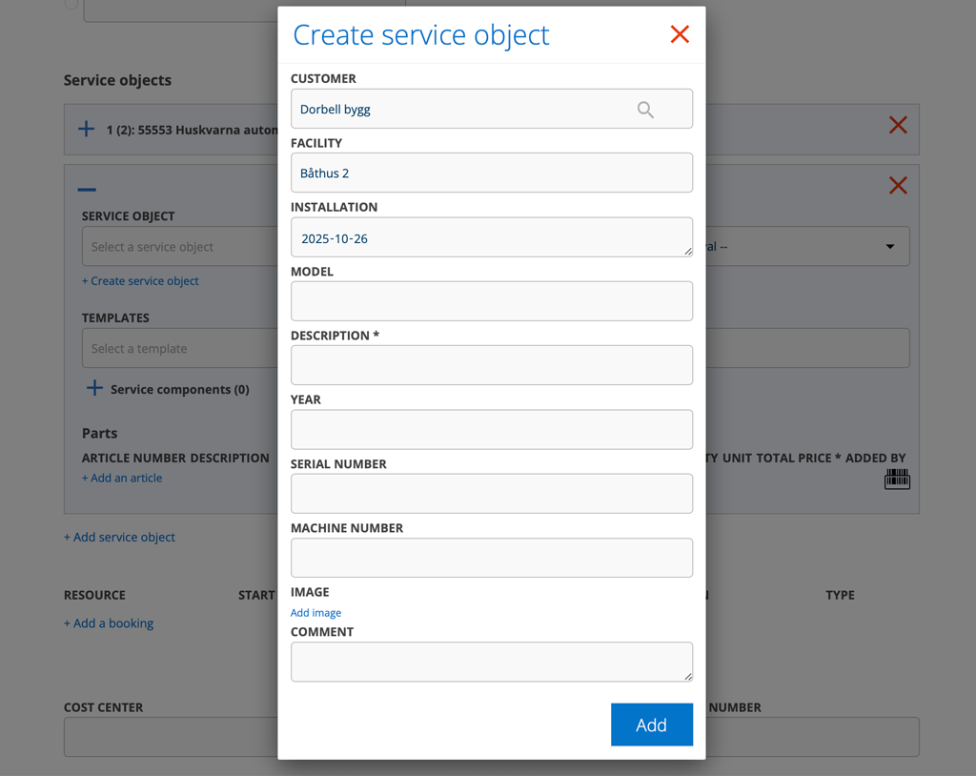Click the Serial number field

(491, 494)
